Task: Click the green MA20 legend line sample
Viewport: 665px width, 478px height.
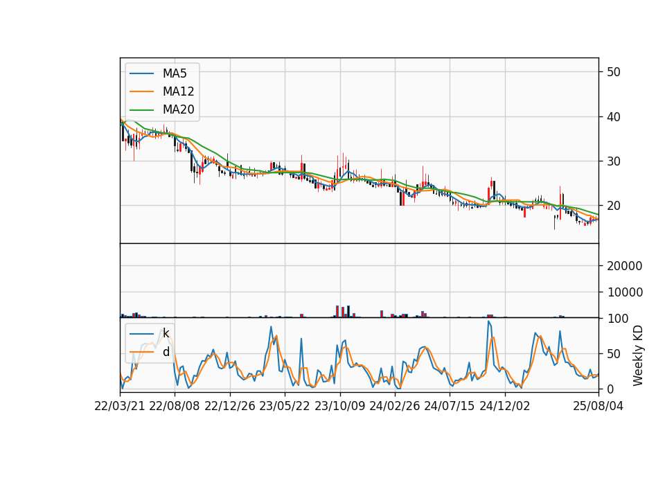Action: coord(141,110)
